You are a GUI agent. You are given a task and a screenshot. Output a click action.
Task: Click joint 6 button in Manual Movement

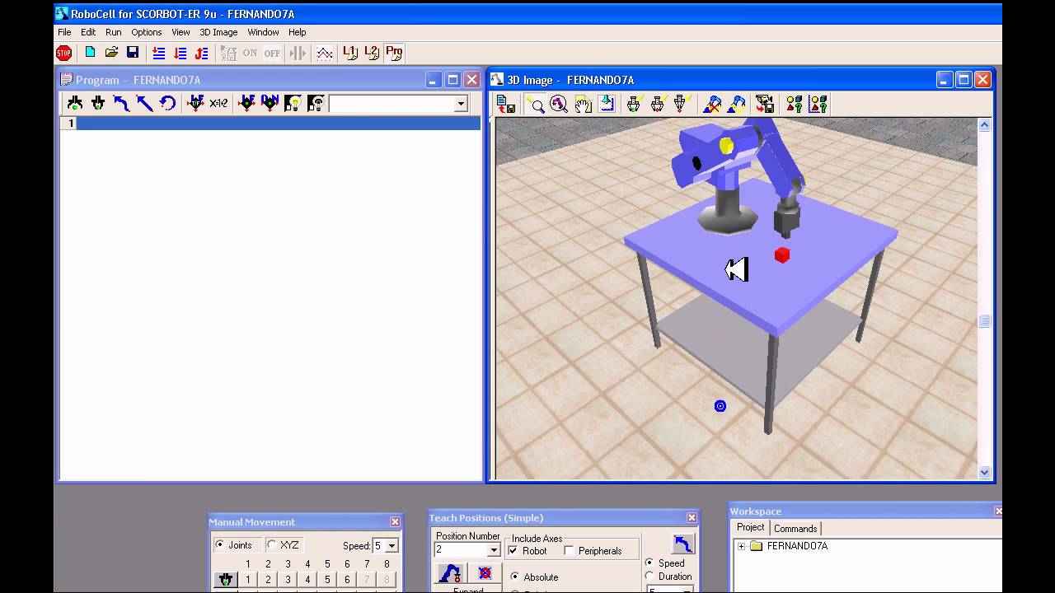point(347,580)
